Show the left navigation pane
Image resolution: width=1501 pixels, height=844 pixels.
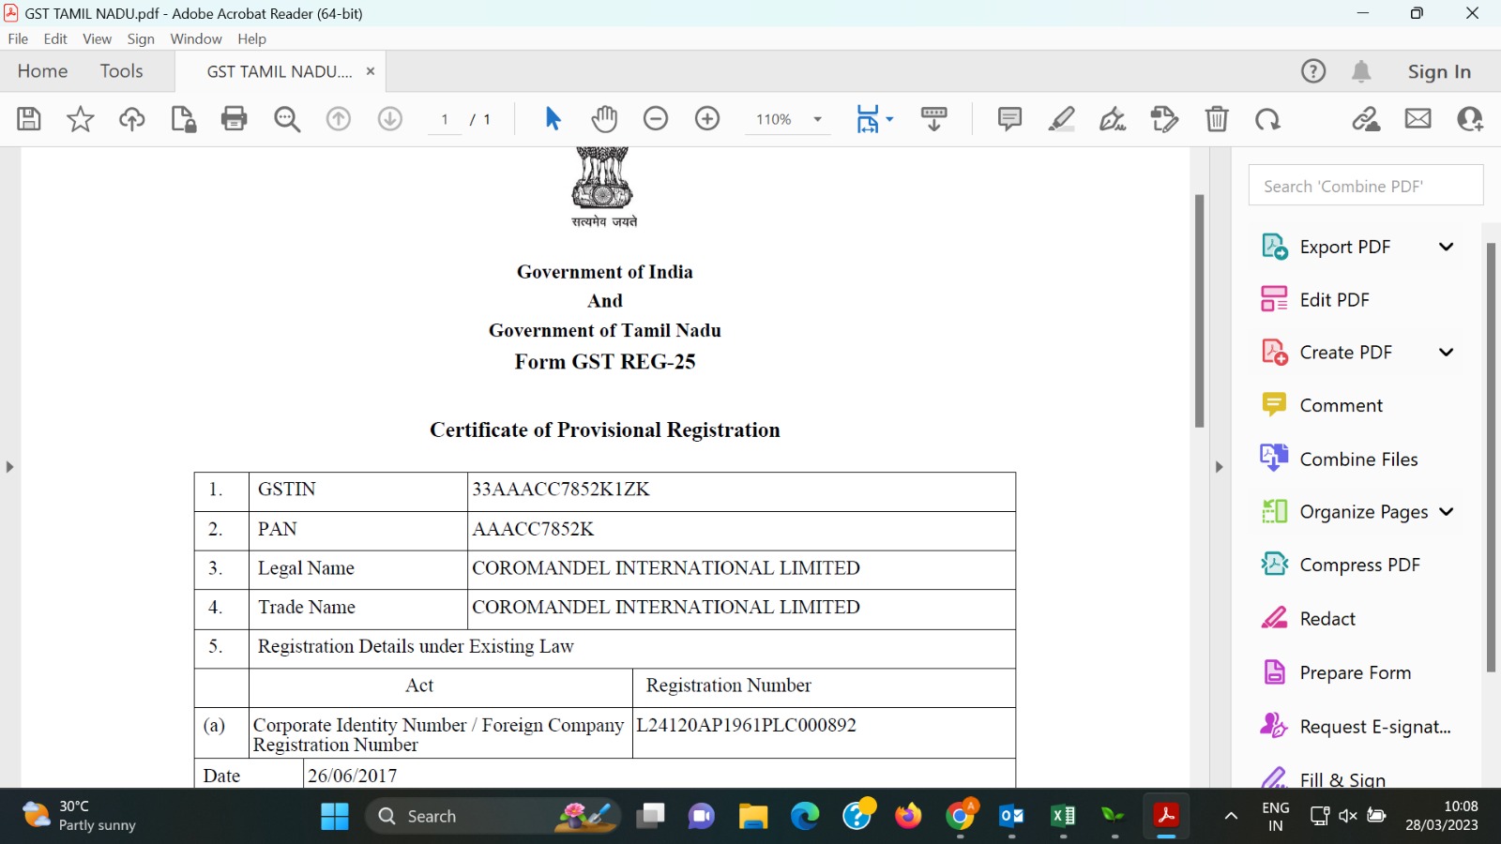coord(9,466)
